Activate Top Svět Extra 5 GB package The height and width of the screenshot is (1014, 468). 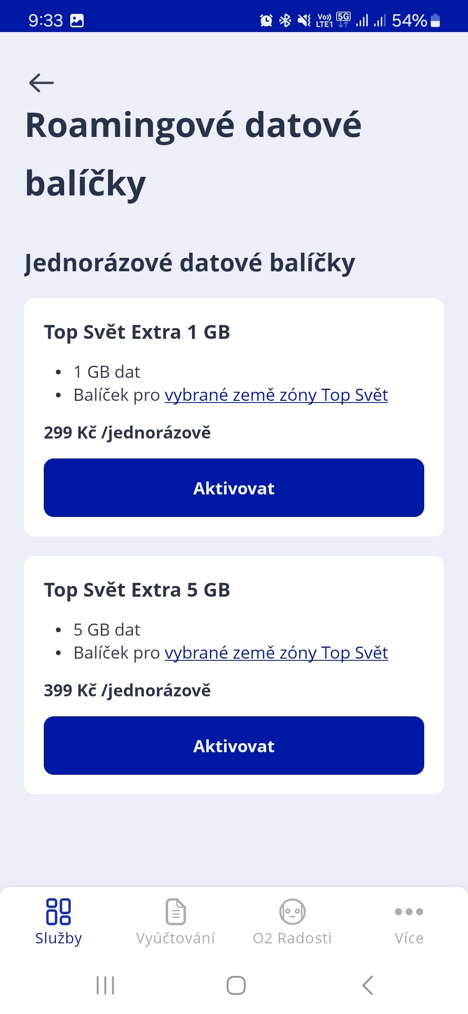coord(234,746)
